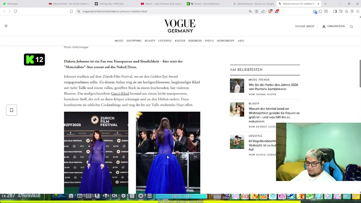Open the Weihnachten Mental Load thumbnail
The width and height of the screenshot is (361, 203).
[237, 109]
